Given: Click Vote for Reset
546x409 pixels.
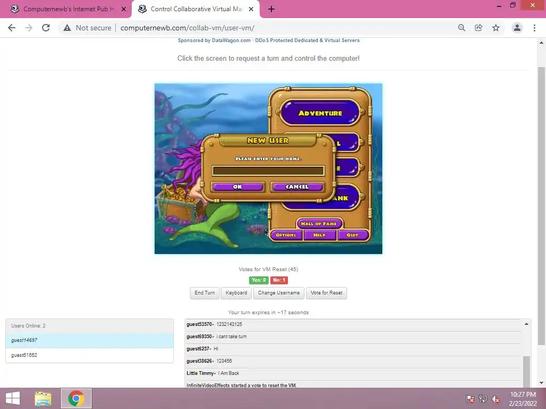Looking at the screenshot, I should pos(326,293).
